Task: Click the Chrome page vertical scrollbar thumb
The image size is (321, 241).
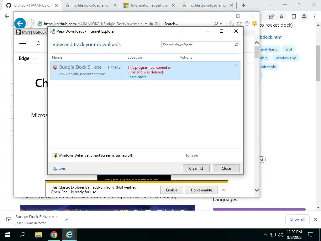Action: 318,63
